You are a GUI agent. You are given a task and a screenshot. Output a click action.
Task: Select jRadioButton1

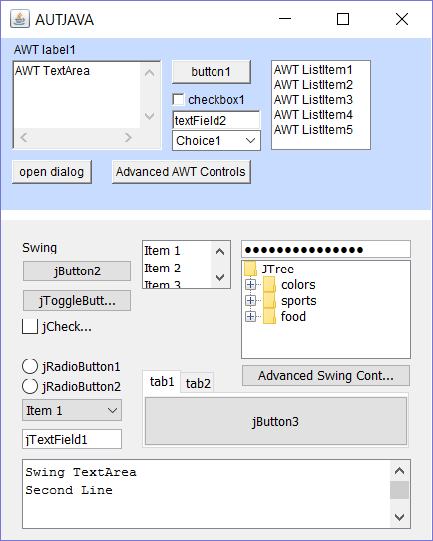pyautogui.click(x=30, y=366)
